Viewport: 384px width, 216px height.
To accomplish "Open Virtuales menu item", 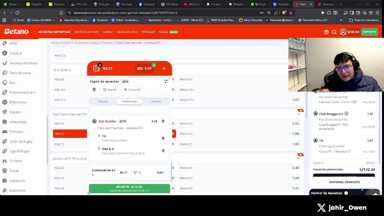I will 148,32.
